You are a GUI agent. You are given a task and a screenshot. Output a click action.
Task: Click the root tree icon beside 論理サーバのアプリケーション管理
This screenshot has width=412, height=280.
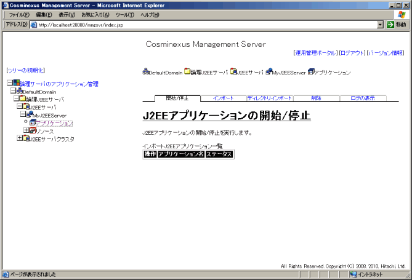(x=17, y=83)
